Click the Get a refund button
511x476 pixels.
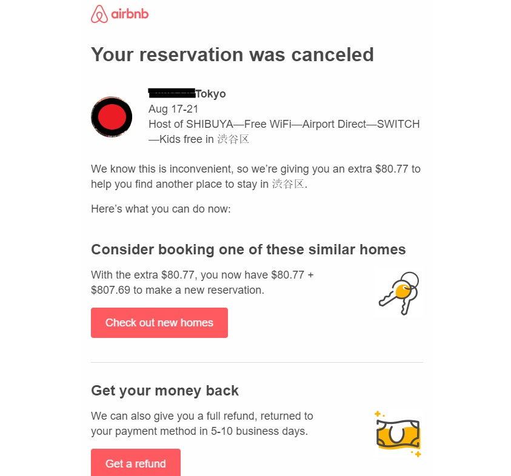click(135, 463)
